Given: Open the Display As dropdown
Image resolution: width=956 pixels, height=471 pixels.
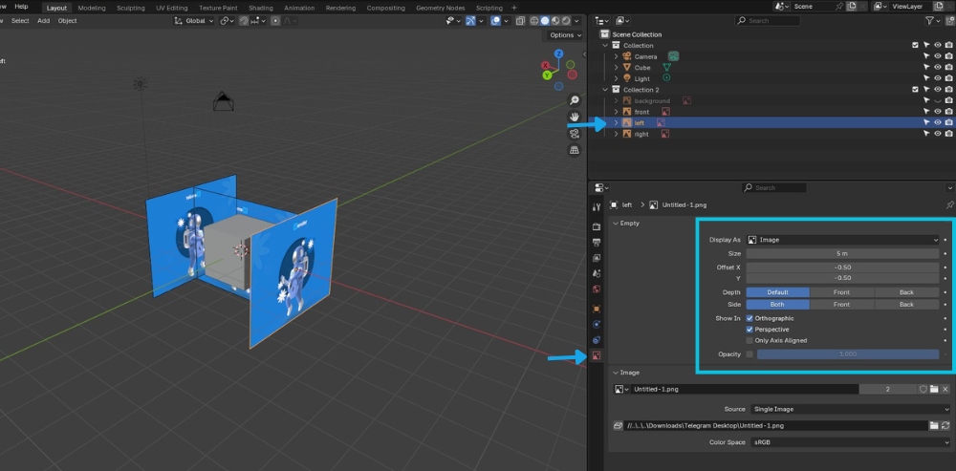Looking at the screenshot, I should [842, 240].
